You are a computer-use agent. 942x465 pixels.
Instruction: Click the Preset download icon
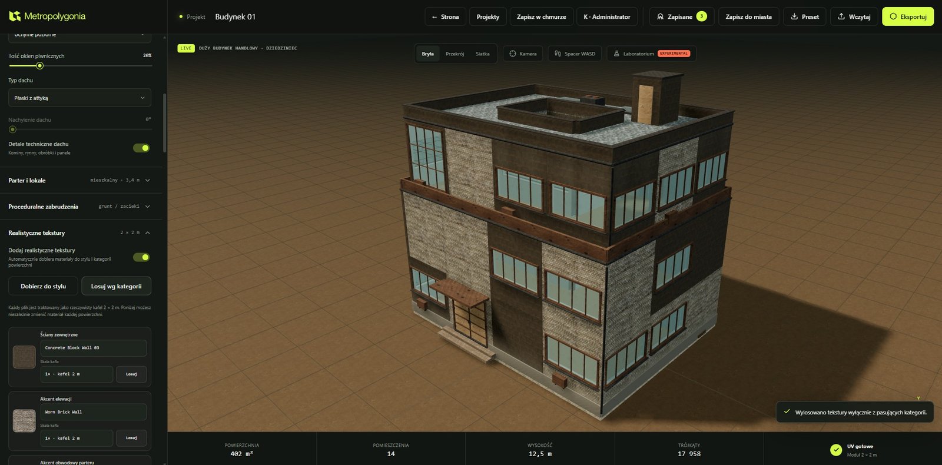794,16
